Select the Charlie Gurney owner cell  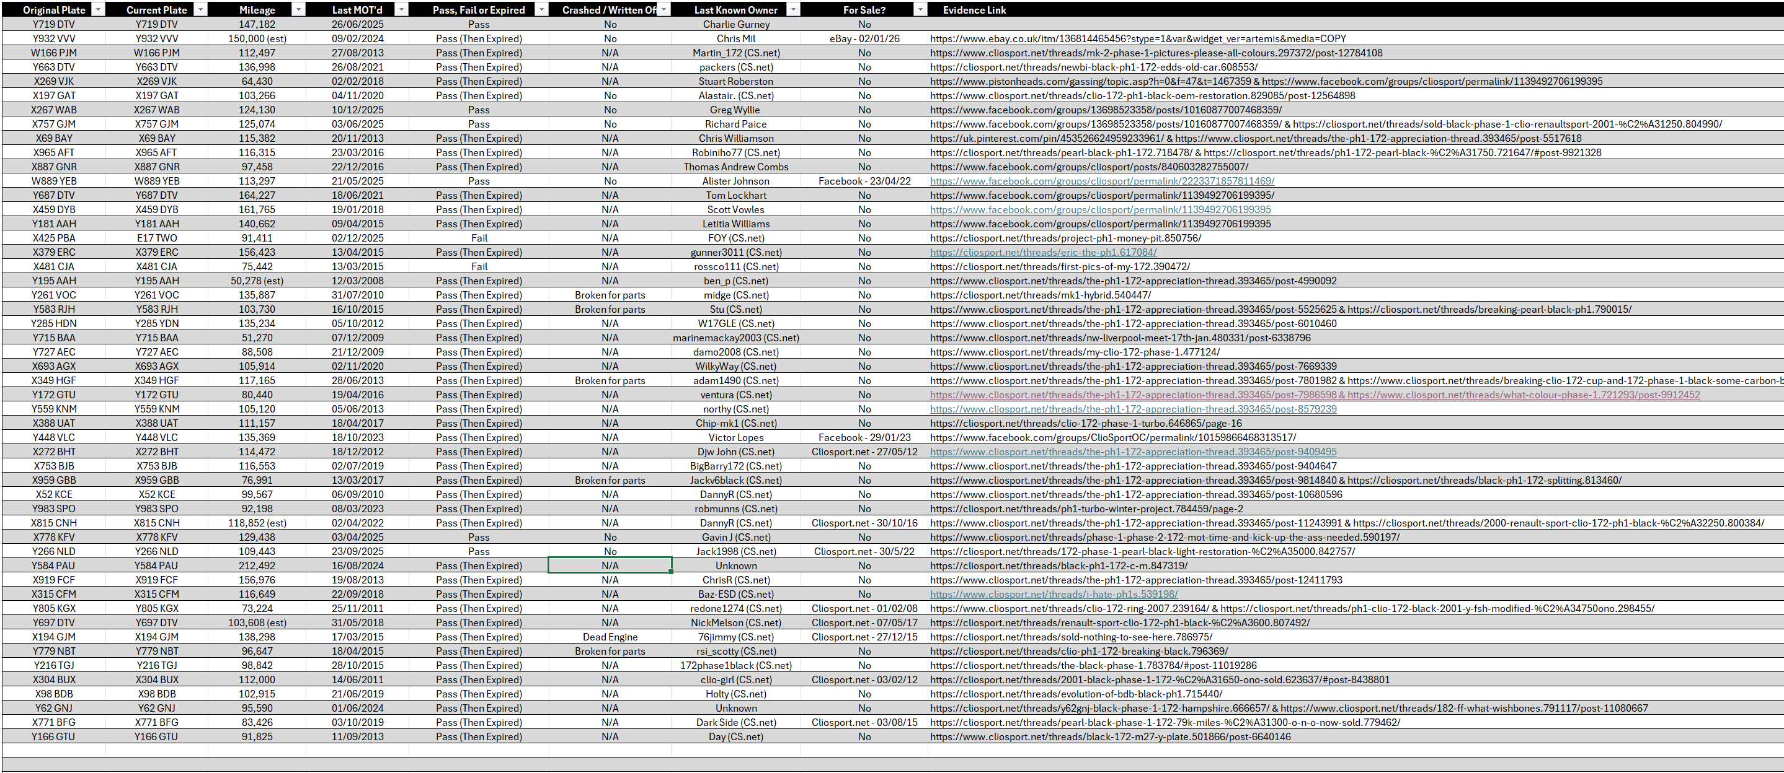735,24
